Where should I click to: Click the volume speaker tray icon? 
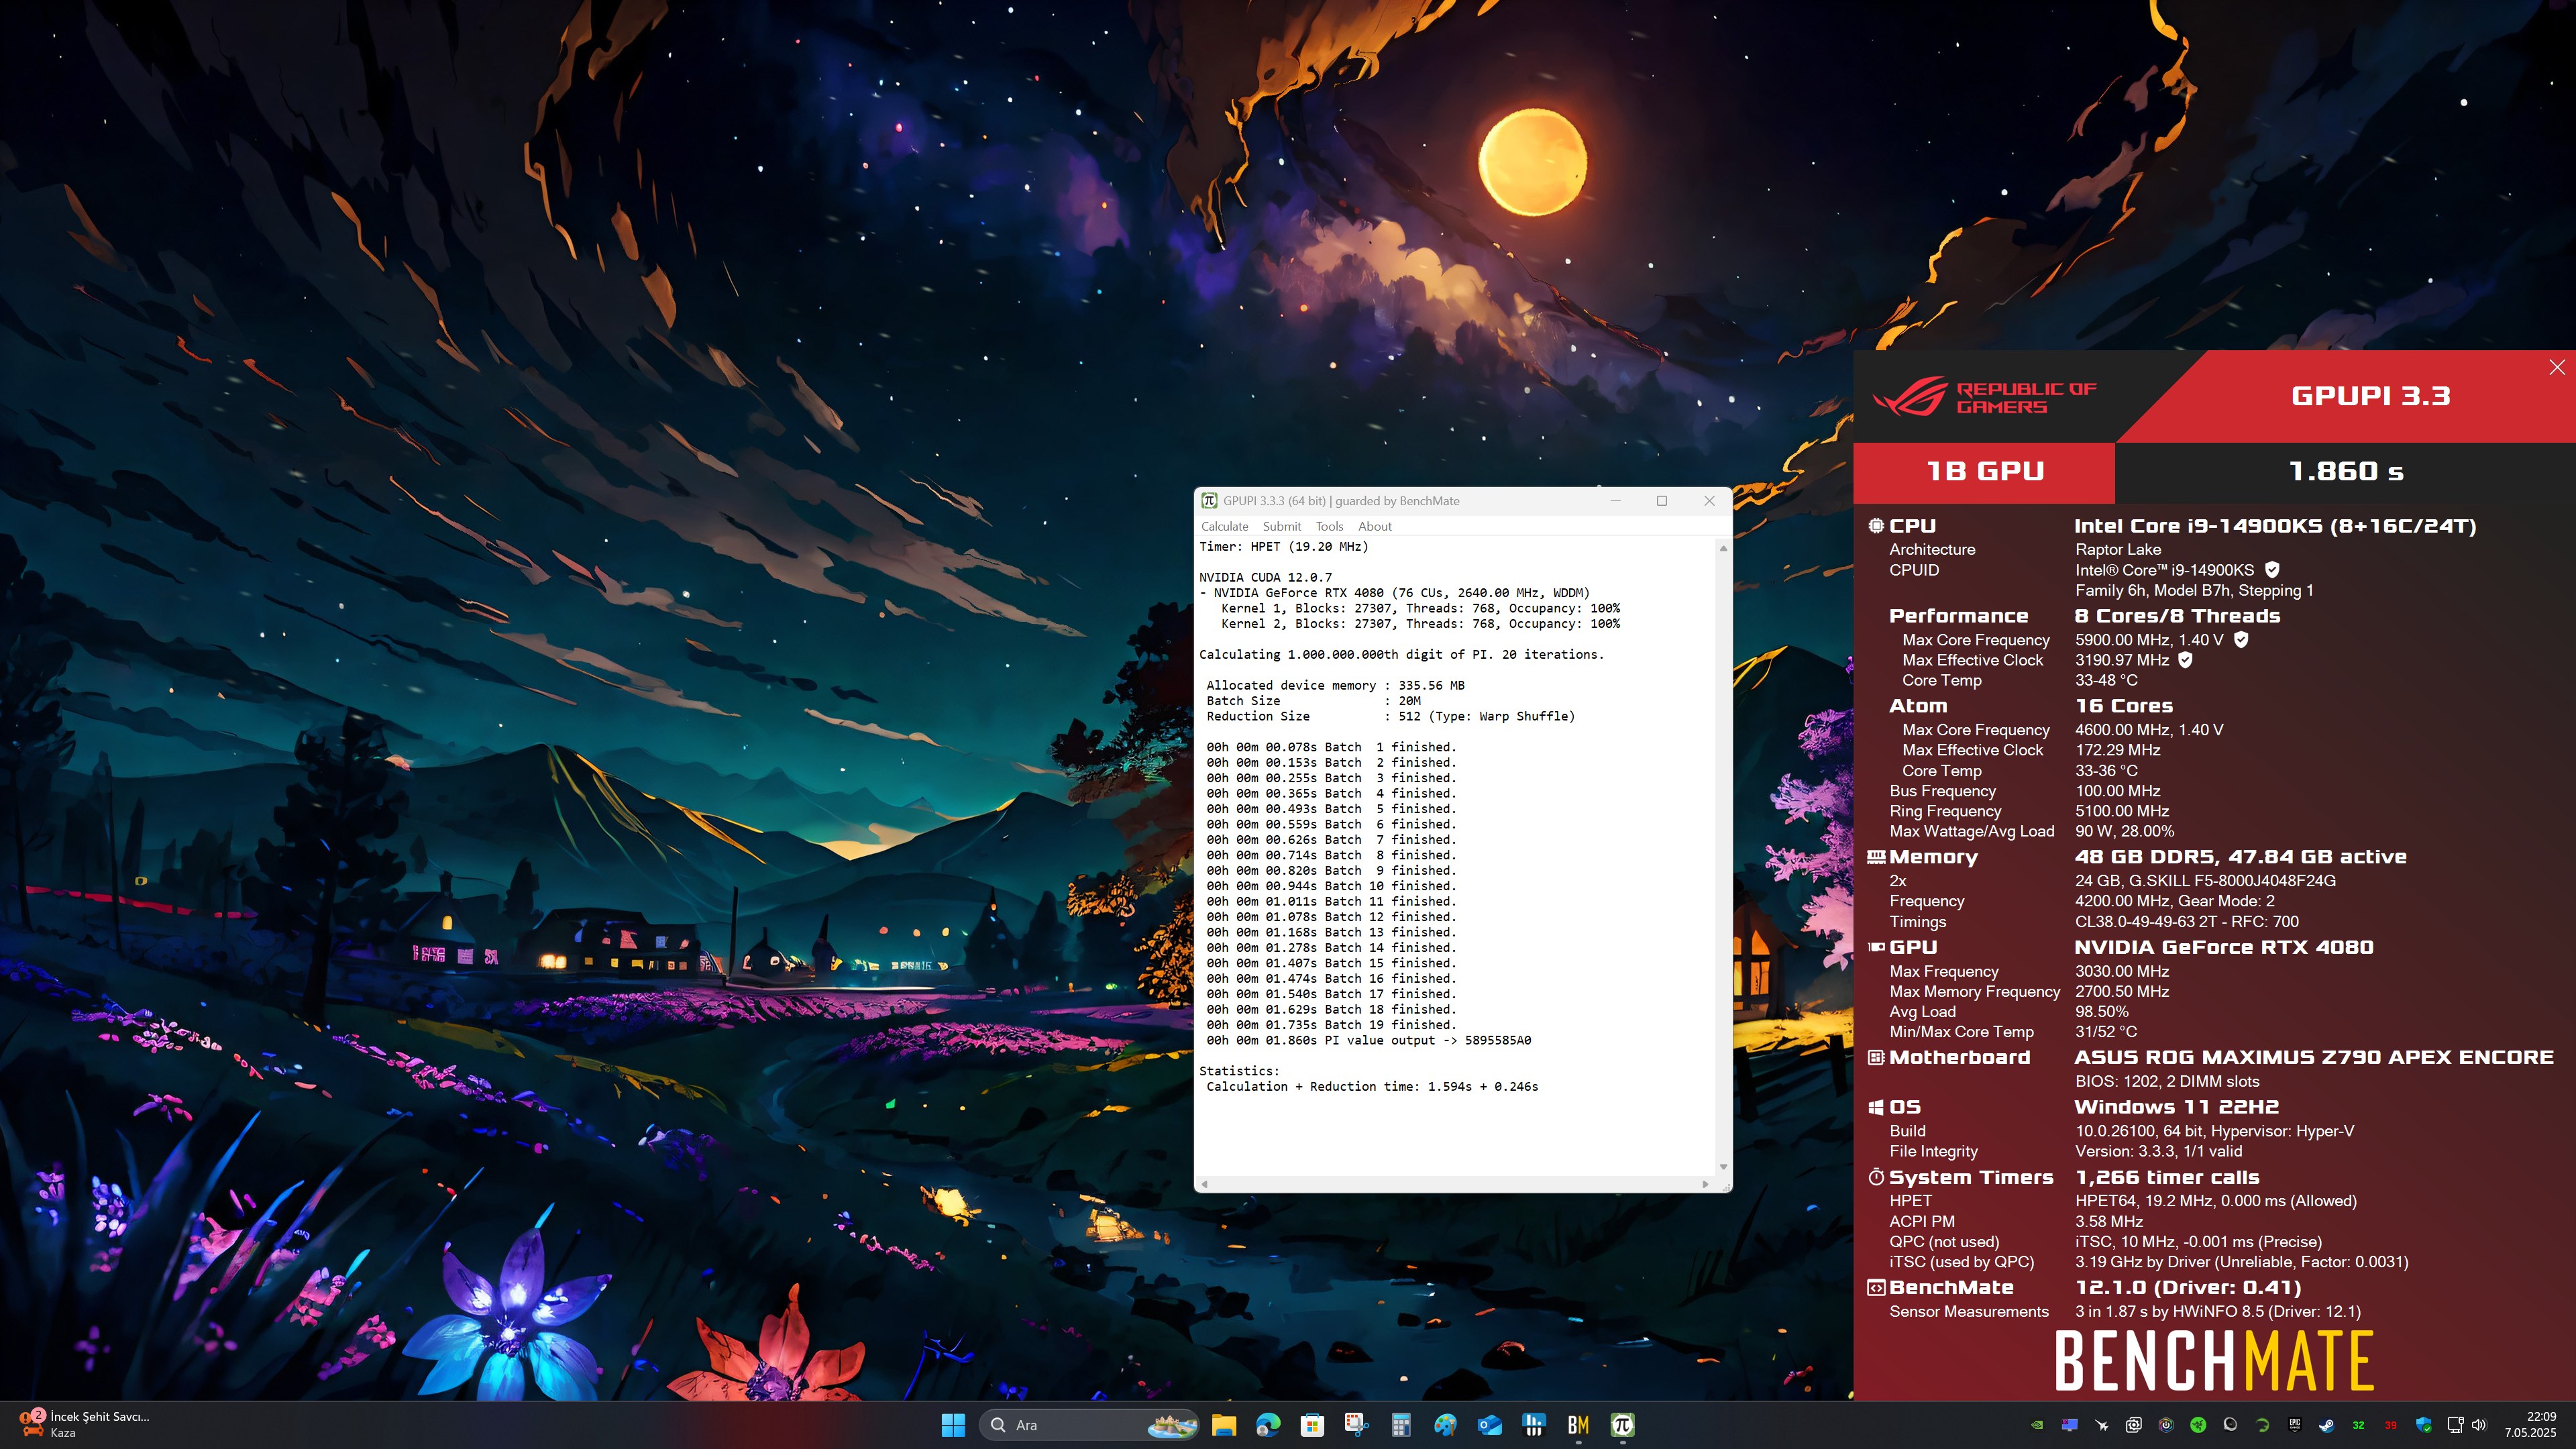coord(2480,1425)
